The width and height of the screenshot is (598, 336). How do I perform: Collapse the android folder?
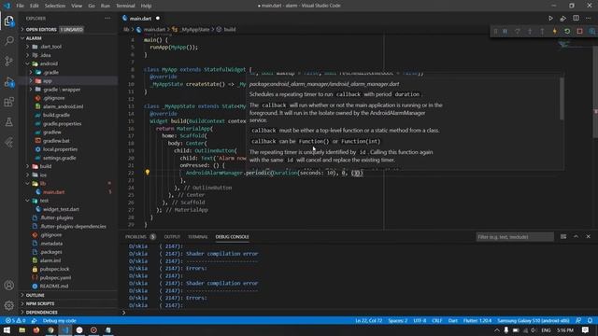click(49, 63)
